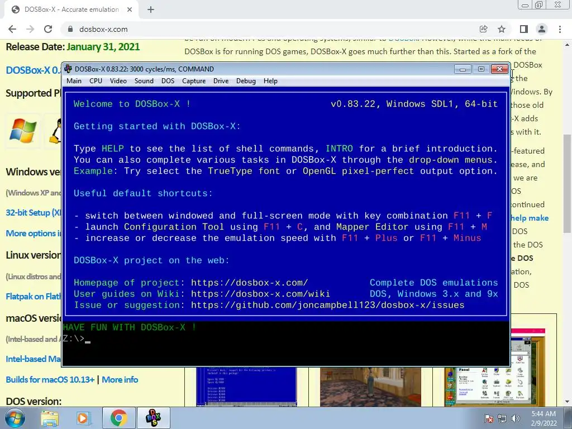Maximize the DOSBox-X window
Viewport: 572px width, 429px height.
[x=481, y=69]
